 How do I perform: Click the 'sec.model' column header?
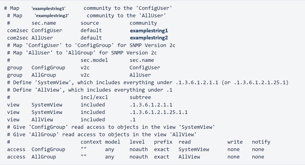(x=94, y=60)
